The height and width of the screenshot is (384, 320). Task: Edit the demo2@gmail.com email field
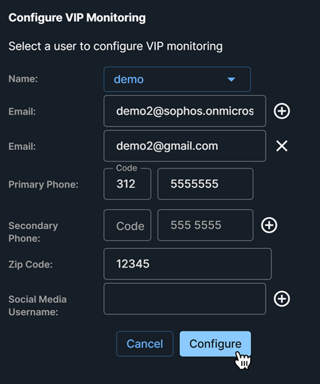coord(185,146)
